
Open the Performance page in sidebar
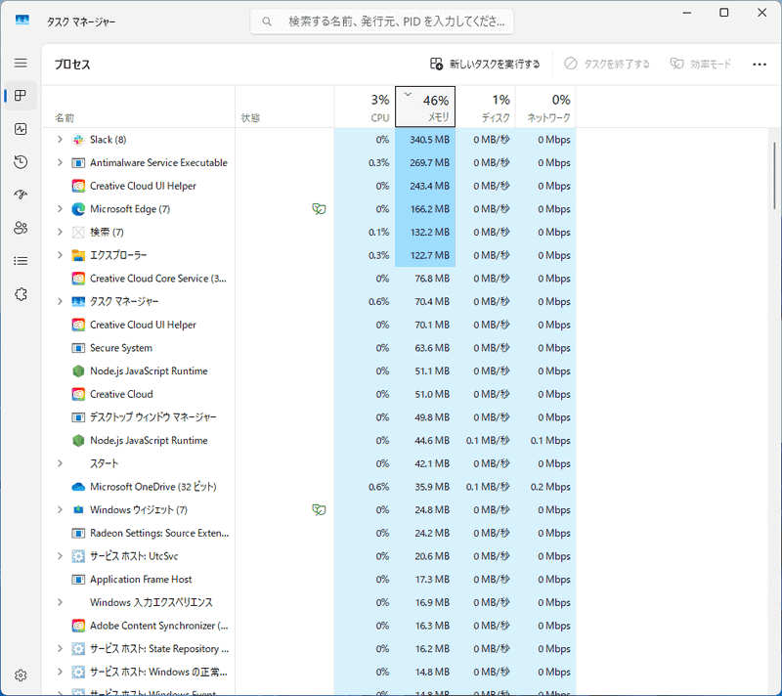pyautogui.click(x=21, y=129)
